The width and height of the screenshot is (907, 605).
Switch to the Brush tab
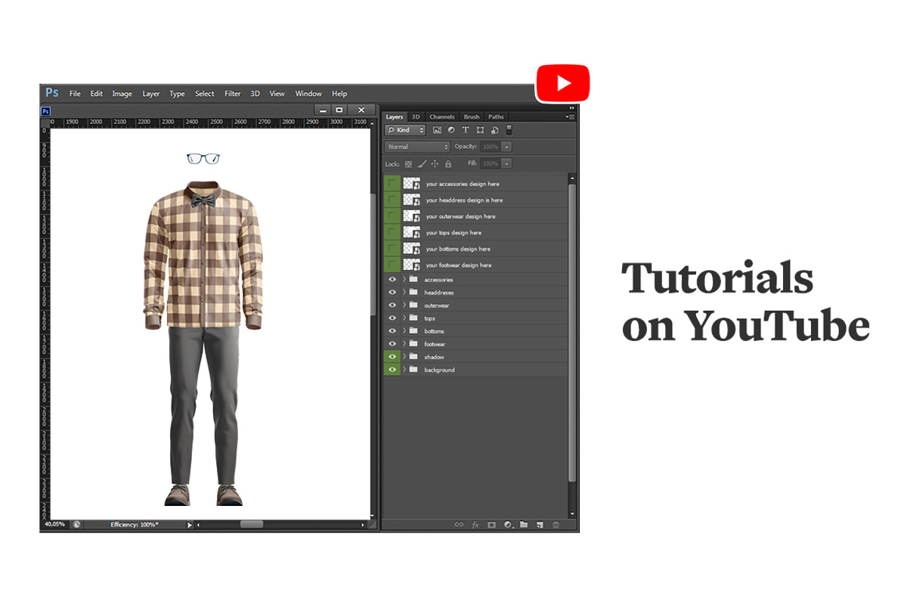472,116
